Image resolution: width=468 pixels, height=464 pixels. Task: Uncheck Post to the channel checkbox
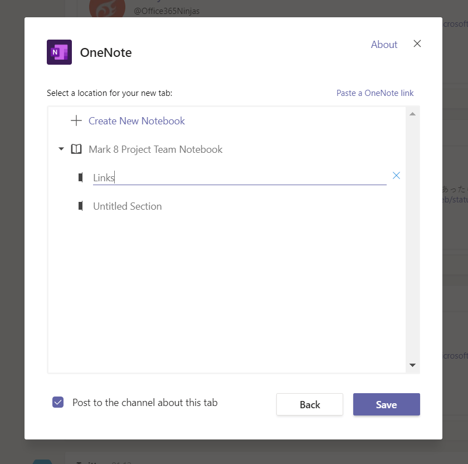coord(58,403)
